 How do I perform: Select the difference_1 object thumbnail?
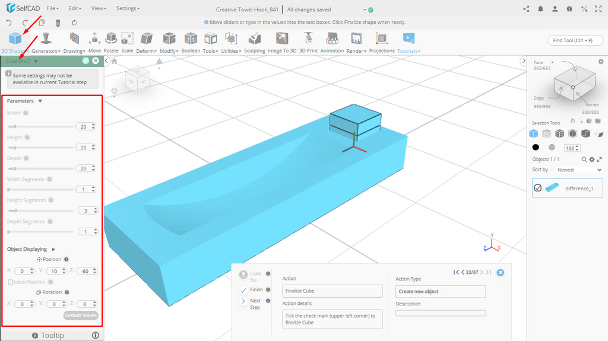pyautogui.click(x=552, y=188)
